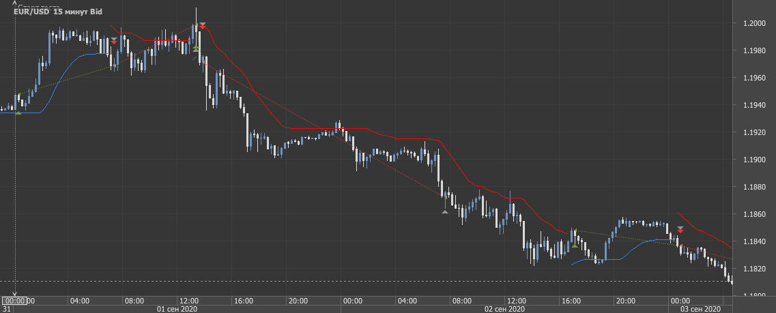Viewport: 776px width, 313px height.
Task: Select the green buy marker at test start
Action: click(x=18, y=113)
